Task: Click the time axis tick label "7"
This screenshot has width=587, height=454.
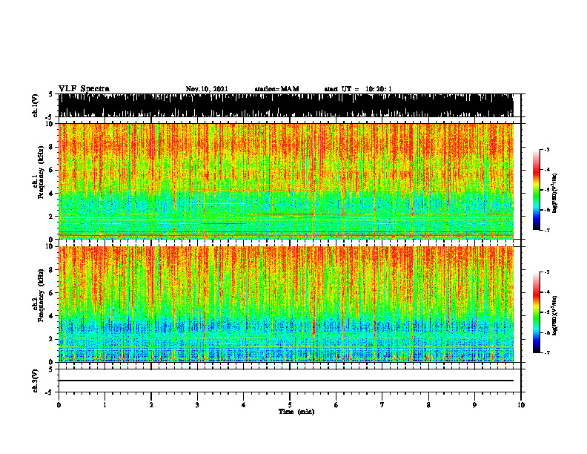Action: pos(382,405)
